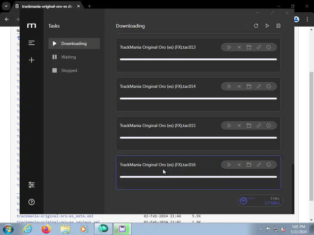Resume the tar.015 download
The width and height of the screenshot is (314, 235).
(x=229, y=125)
